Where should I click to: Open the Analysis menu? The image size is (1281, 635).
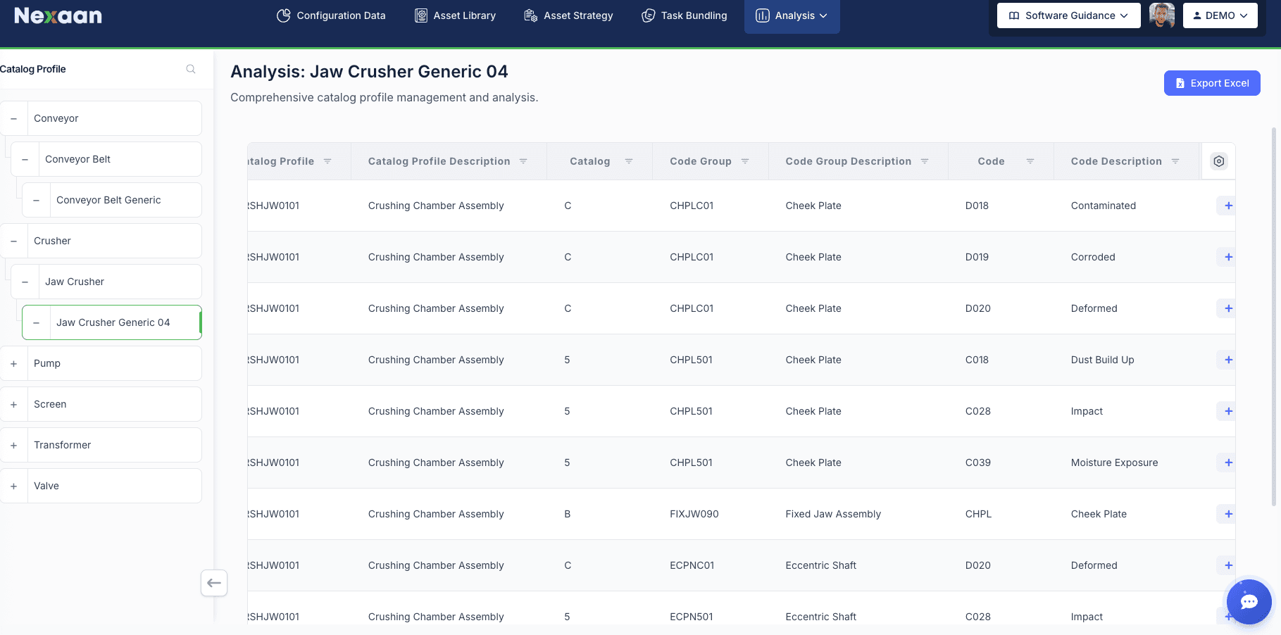[792, 15]
